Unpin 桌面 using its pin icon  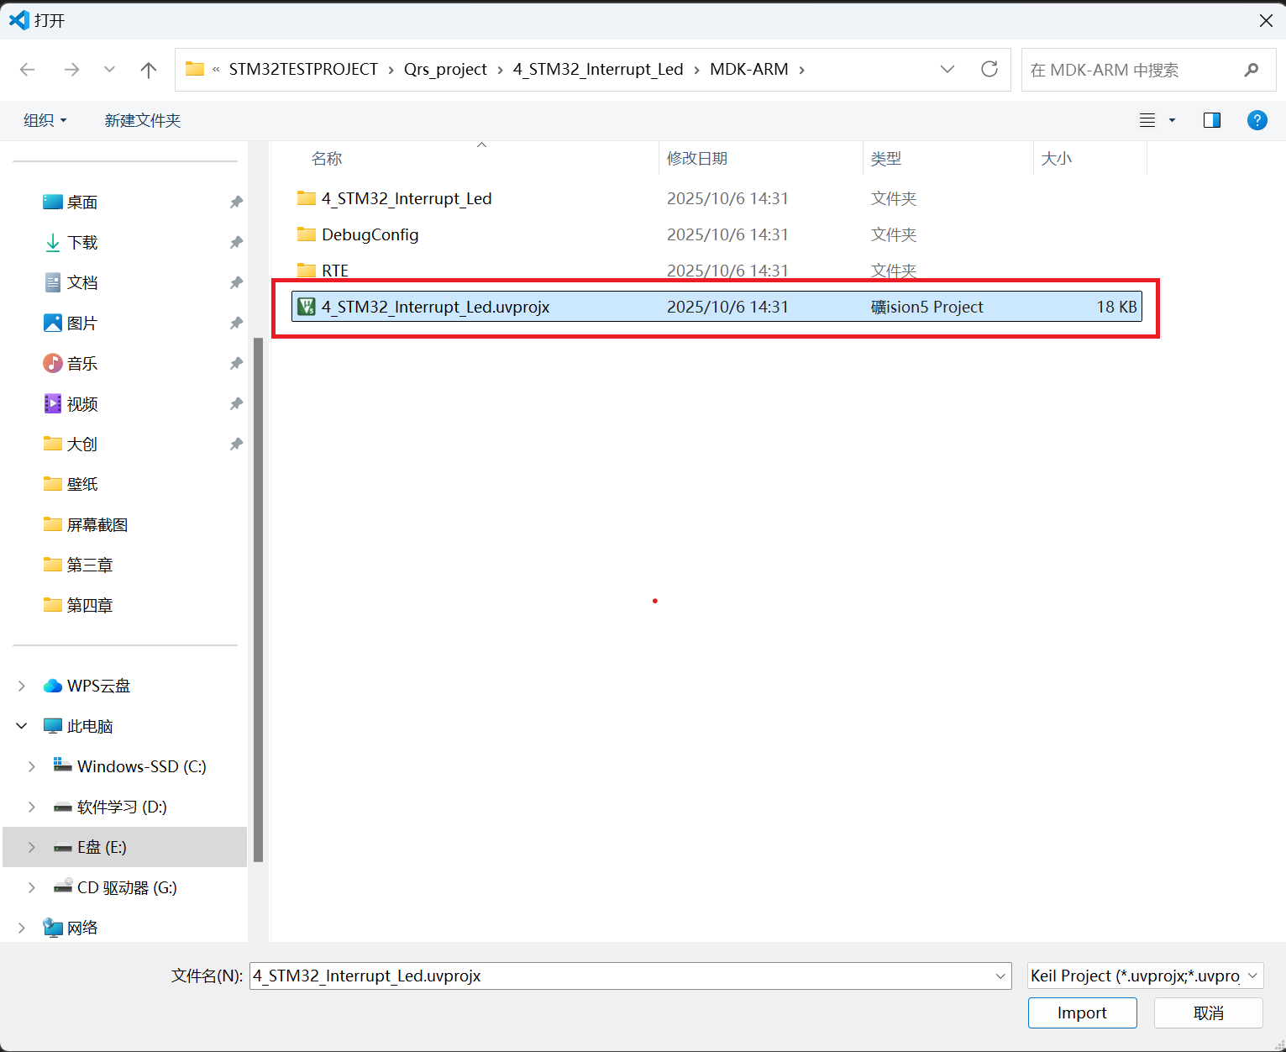(x=236, y=202)
